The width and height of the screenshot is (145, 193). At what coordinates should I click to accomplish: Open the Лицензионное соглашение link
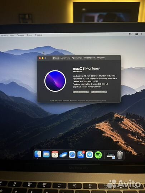click(x=96, y=101)
